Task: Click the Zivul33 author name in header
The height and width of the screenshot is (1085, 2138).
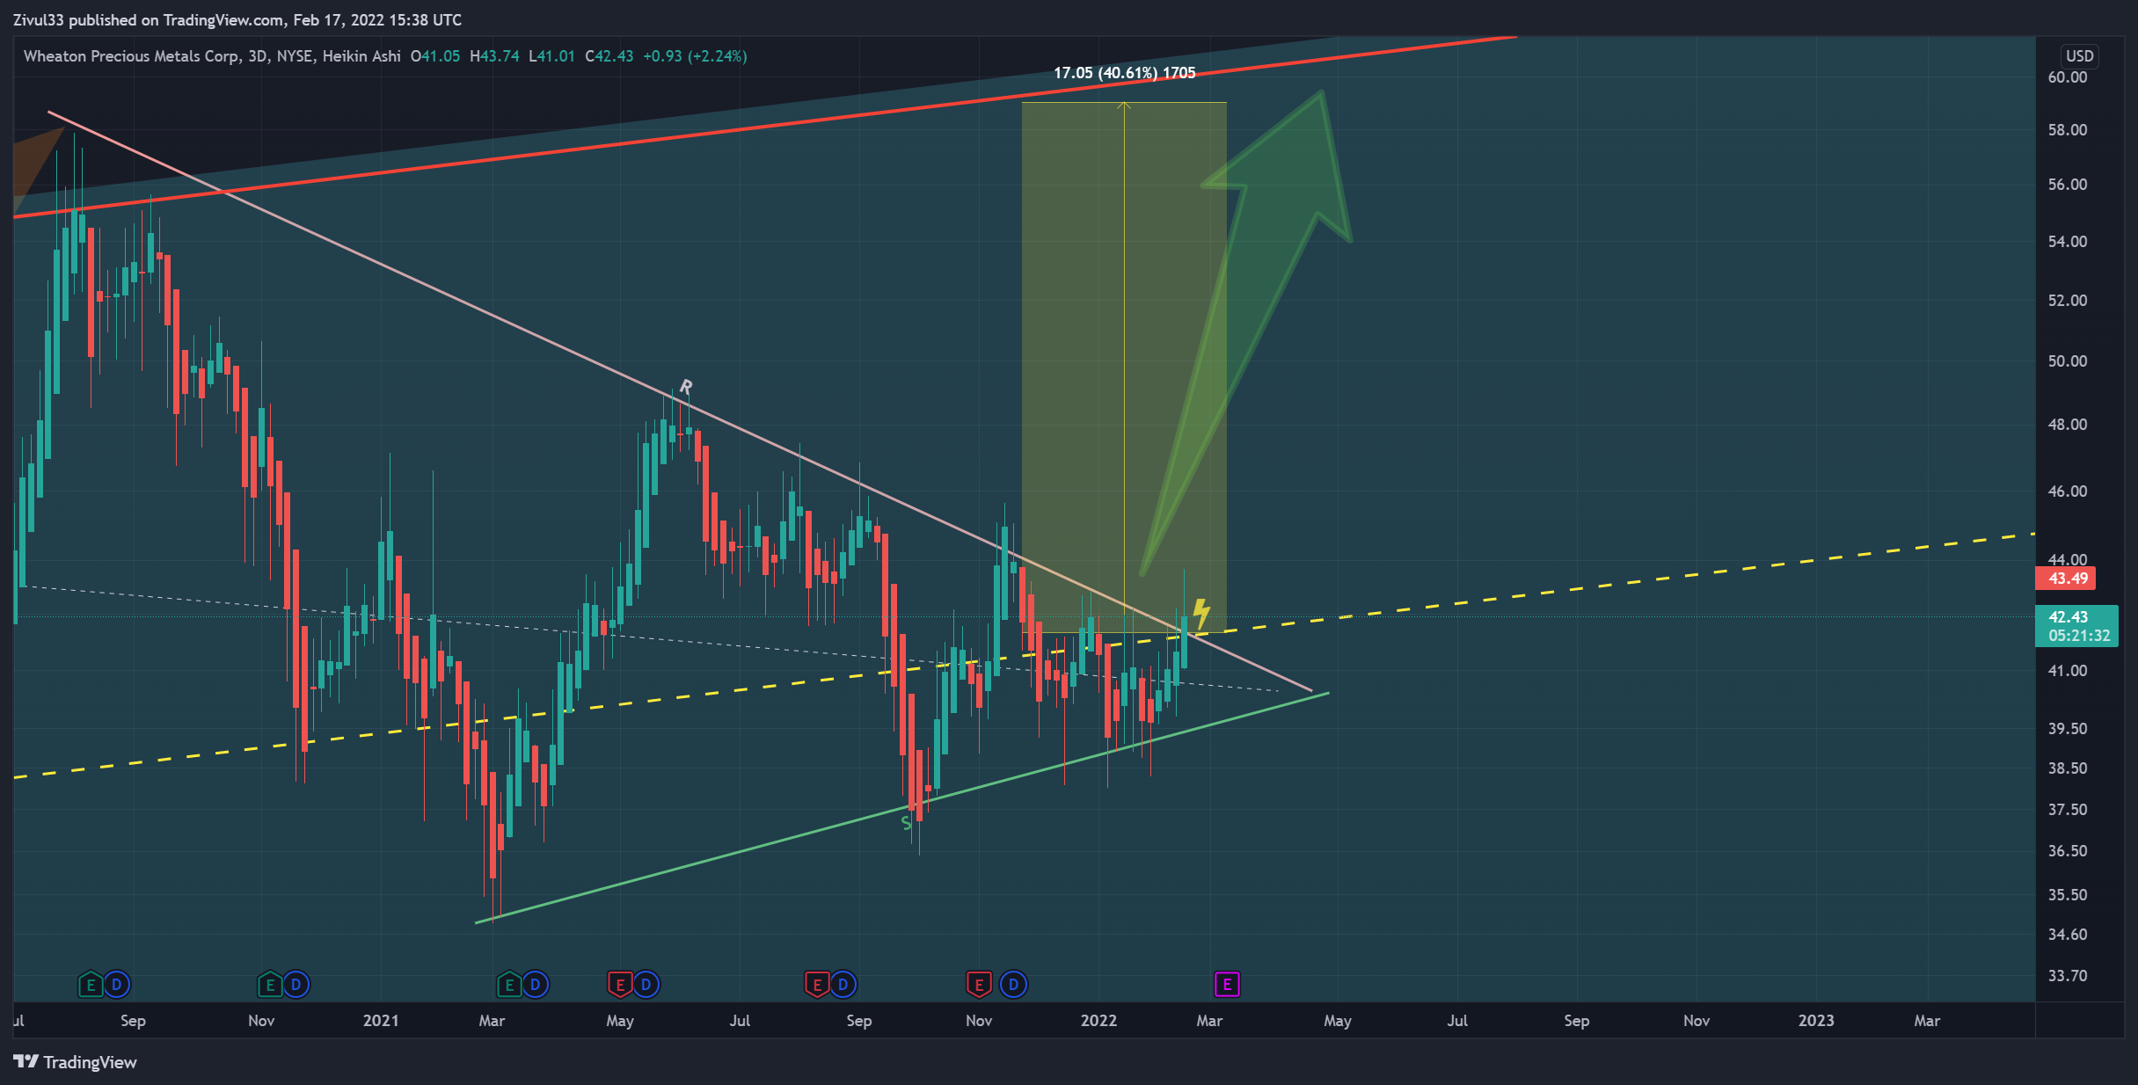Action: [38, 20]
